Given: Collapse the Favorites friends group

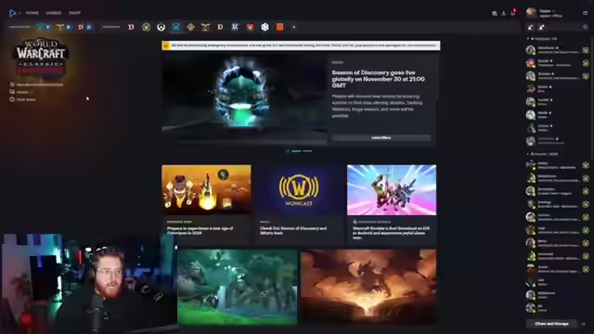Looking at the screenshot, I should point(528,39).
